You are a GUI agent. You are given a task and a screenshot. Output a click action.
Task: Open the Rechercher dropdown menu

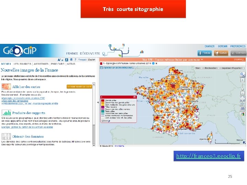pyautogui.click(x=212, y=68)
